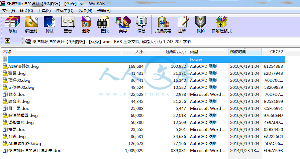The image size is (300, 159).
Task: Sort by 类型 column header
Action: coord(208,51)
